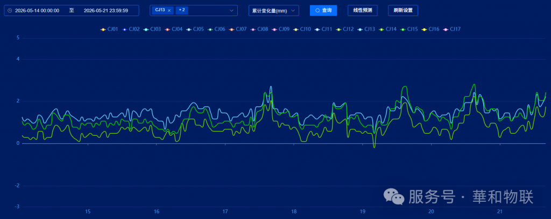Click x-axis label 21
This screenshot has height=219, width=551.
click(500, 211)
